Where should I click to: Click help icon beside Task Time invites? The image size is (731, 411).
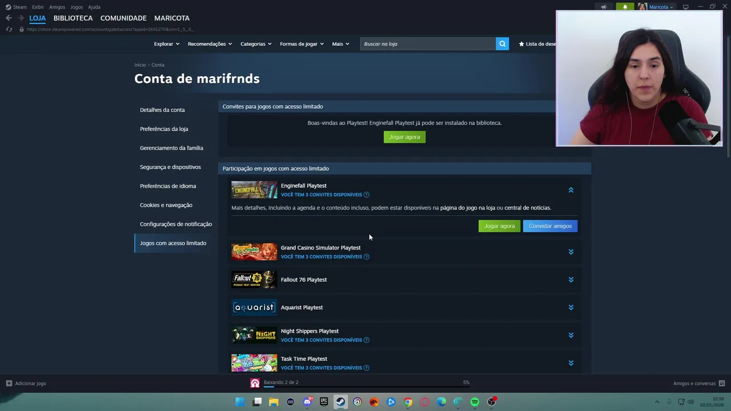[x=367, y=368]
